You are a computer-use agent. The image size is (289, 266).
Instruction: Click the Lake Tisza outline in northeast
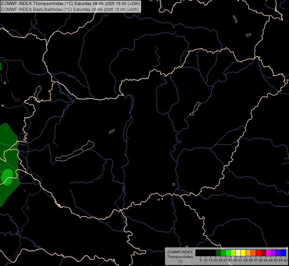point(195,109)
